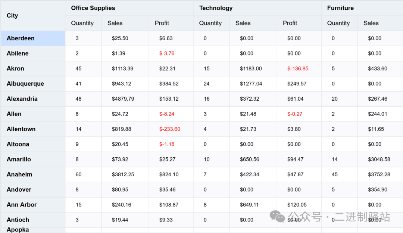The width and height of the screenshot is (403, 233).
Task: Select Profit header under Technology
Action: (290, 23)
